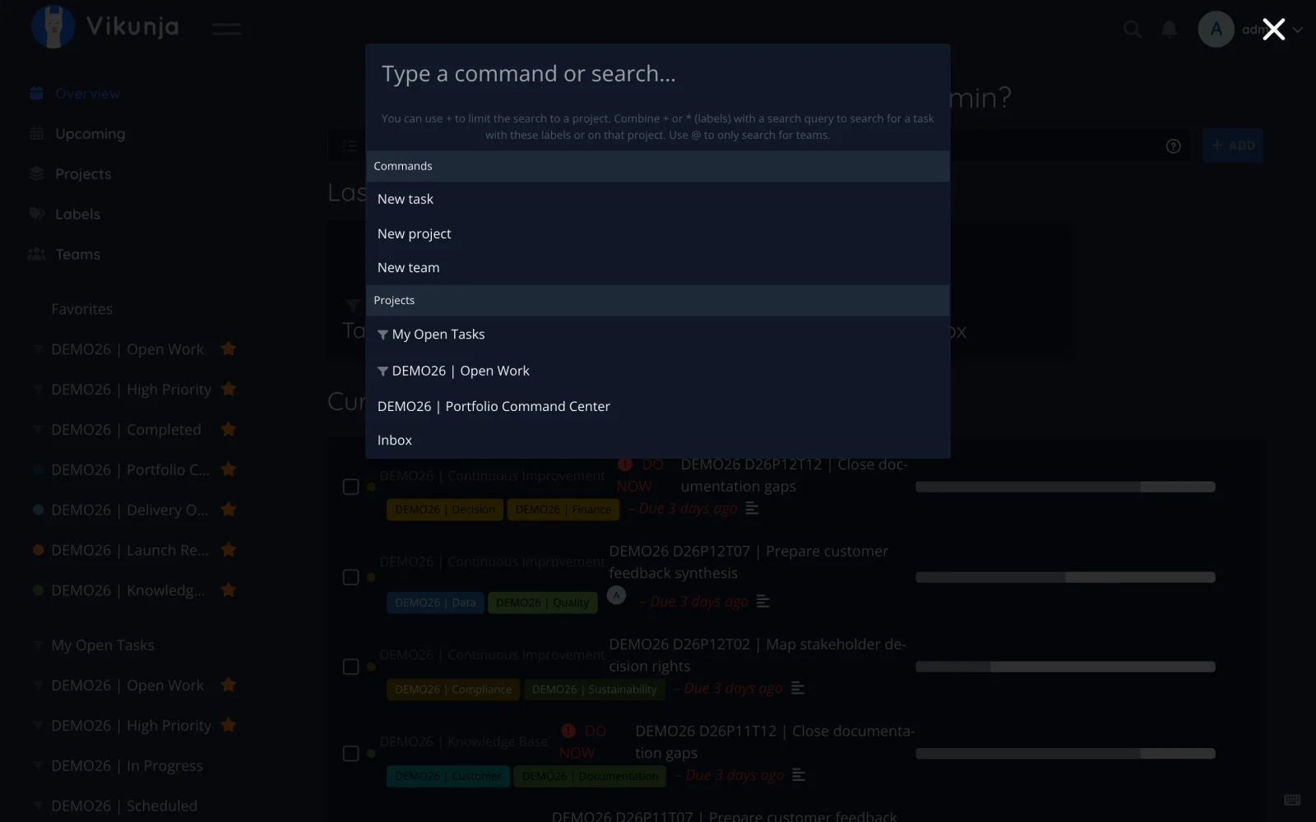The image size is (1316, 822).
Task: Open favorite DEMO26 | Open Work
Action: coord(127,349)
